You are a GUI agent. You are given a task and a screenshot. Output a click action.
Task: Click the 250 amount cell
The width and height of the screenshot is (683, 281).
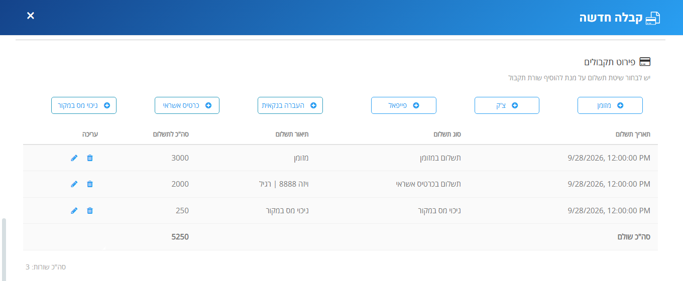coord(182,210)
